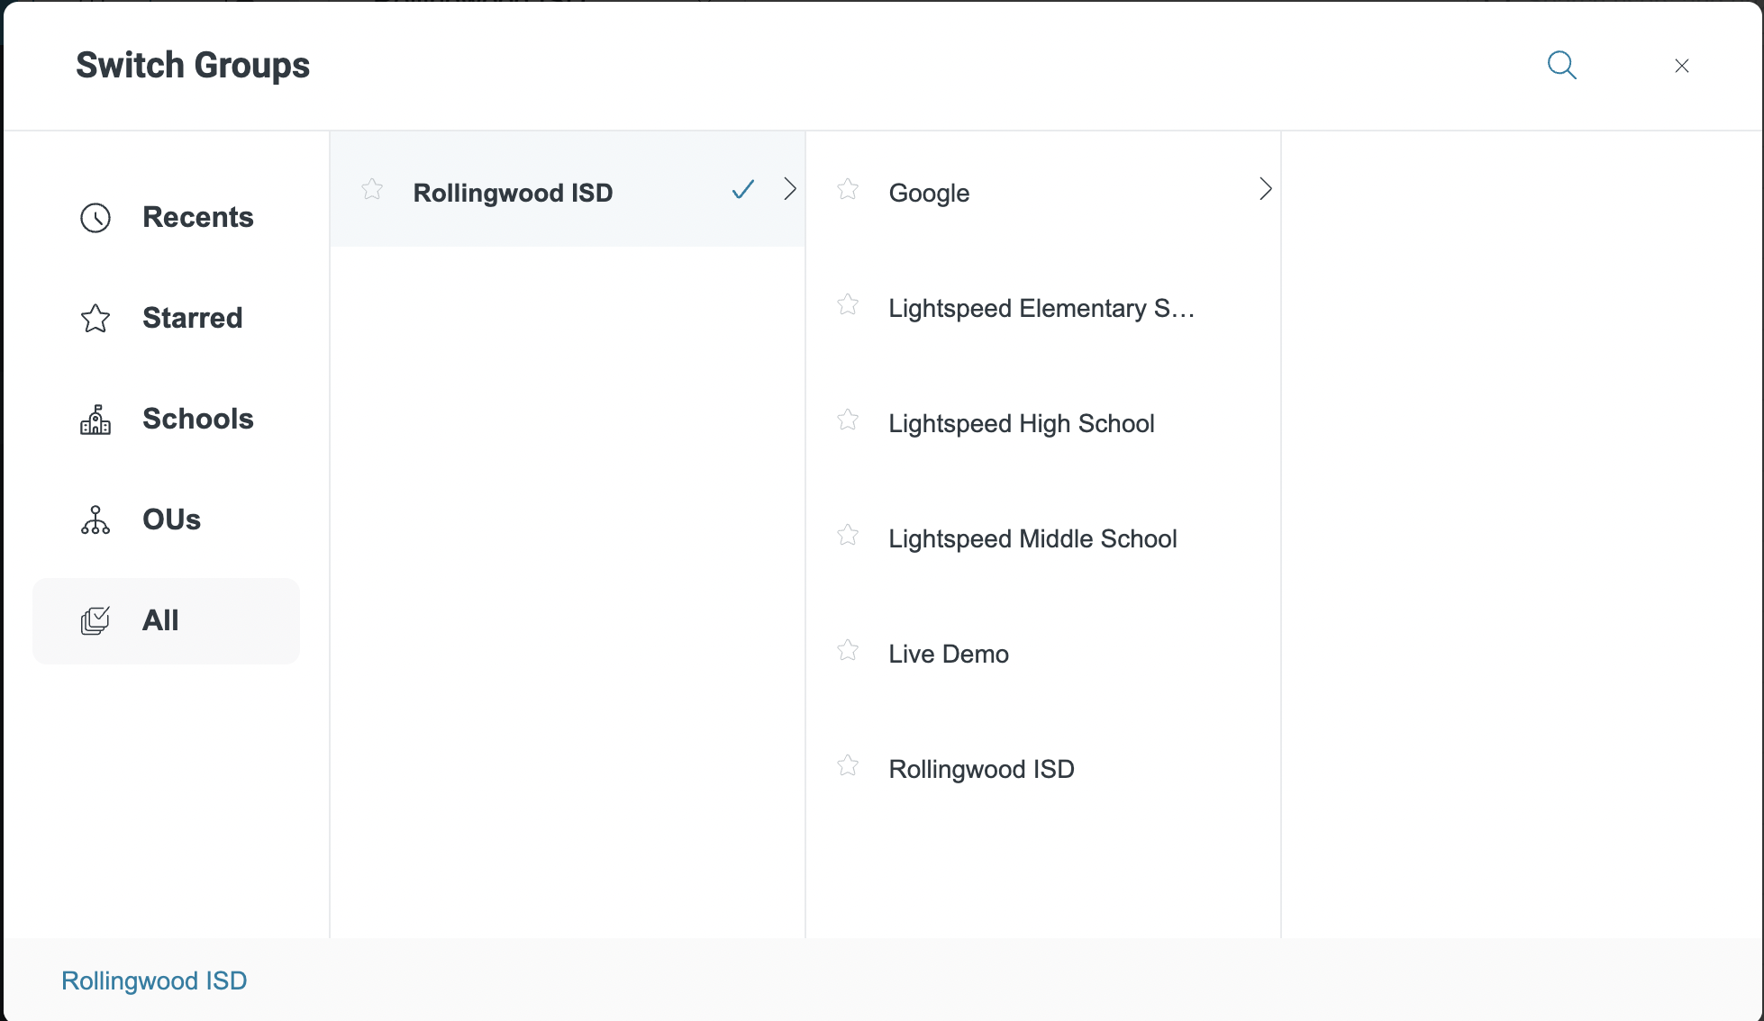The width and height of the screenshot is (1764, 1021).
Task: Click the checkmark beside Rollingwood ISD
Action: click(x=742, y=190)
